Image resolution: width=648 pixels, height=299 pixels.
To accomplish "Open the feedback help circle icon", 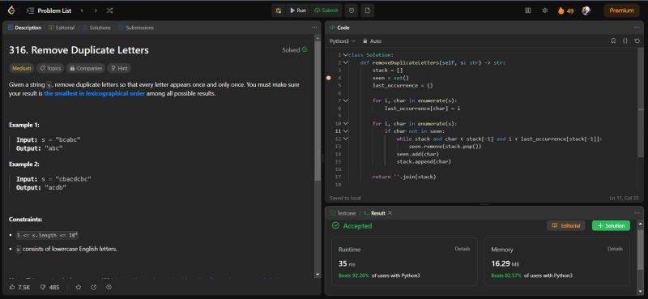I will click(109, 288).
